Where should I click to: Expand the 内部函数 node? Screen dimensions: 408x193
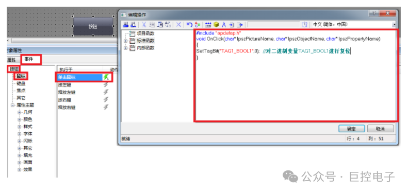coord(126,48)
